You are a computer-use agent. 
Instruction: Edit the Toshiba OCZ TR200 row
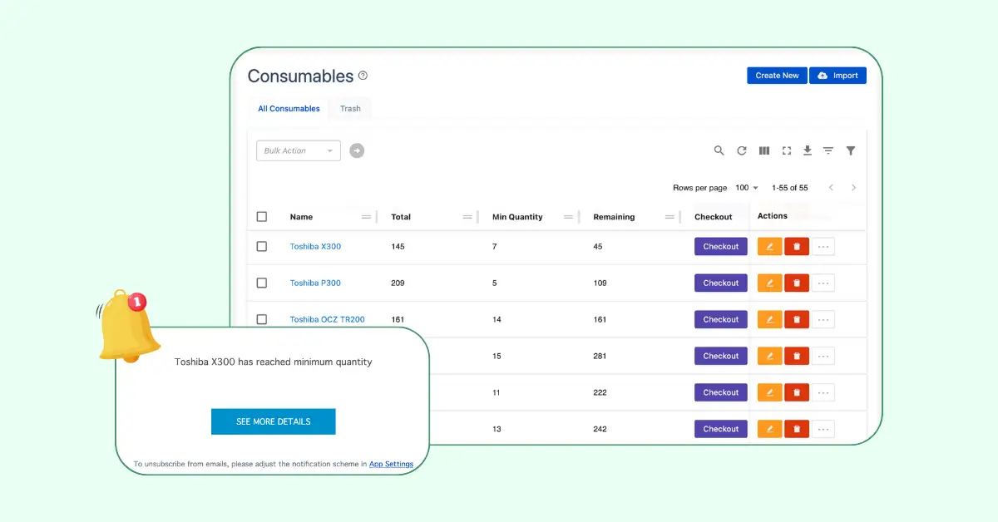(770, 319)
